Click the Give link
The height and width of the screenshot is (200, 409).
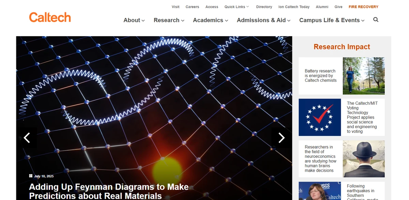click(338, 6)
